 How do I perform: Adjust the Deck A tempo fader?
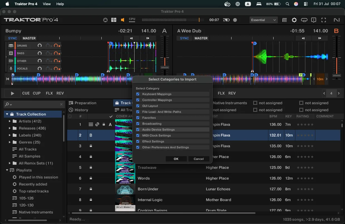pyautogui.click(x=165, y=68)
